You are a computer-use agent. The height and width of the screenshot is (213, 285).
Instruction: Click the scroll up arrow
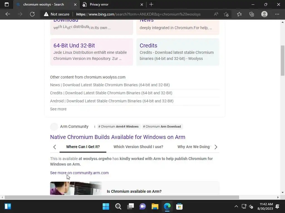point(282,22)
